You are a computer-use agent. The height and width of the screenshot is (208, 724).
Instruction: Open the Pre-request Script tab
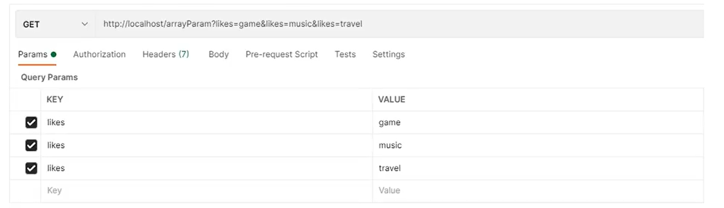[x=281, y=54]
